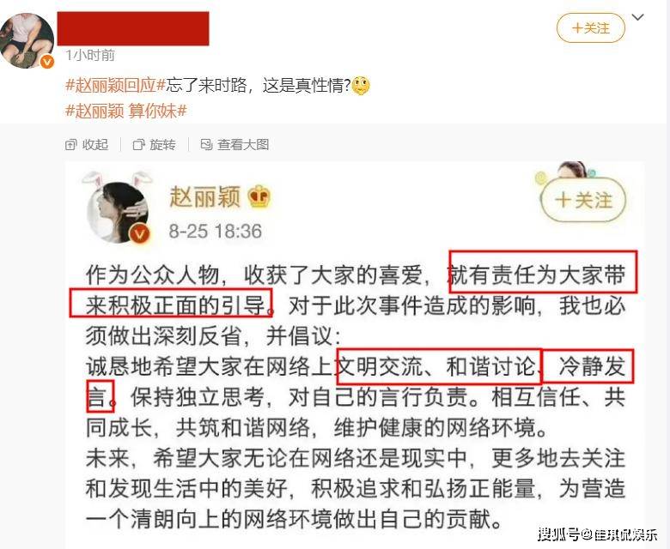
Task: Click the orange verified badge on avatar
Action: pyautogui.click(x=47, y=63)
